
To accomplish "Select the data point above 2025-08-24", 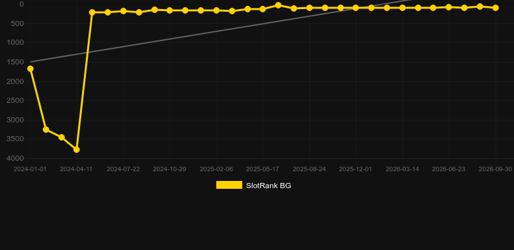I will point(309,8).
